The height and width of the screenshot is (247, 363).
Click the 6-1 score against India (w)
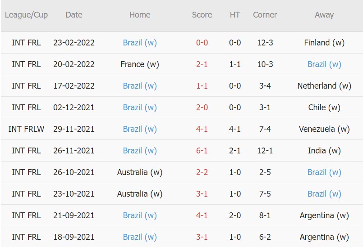point(202,151)
